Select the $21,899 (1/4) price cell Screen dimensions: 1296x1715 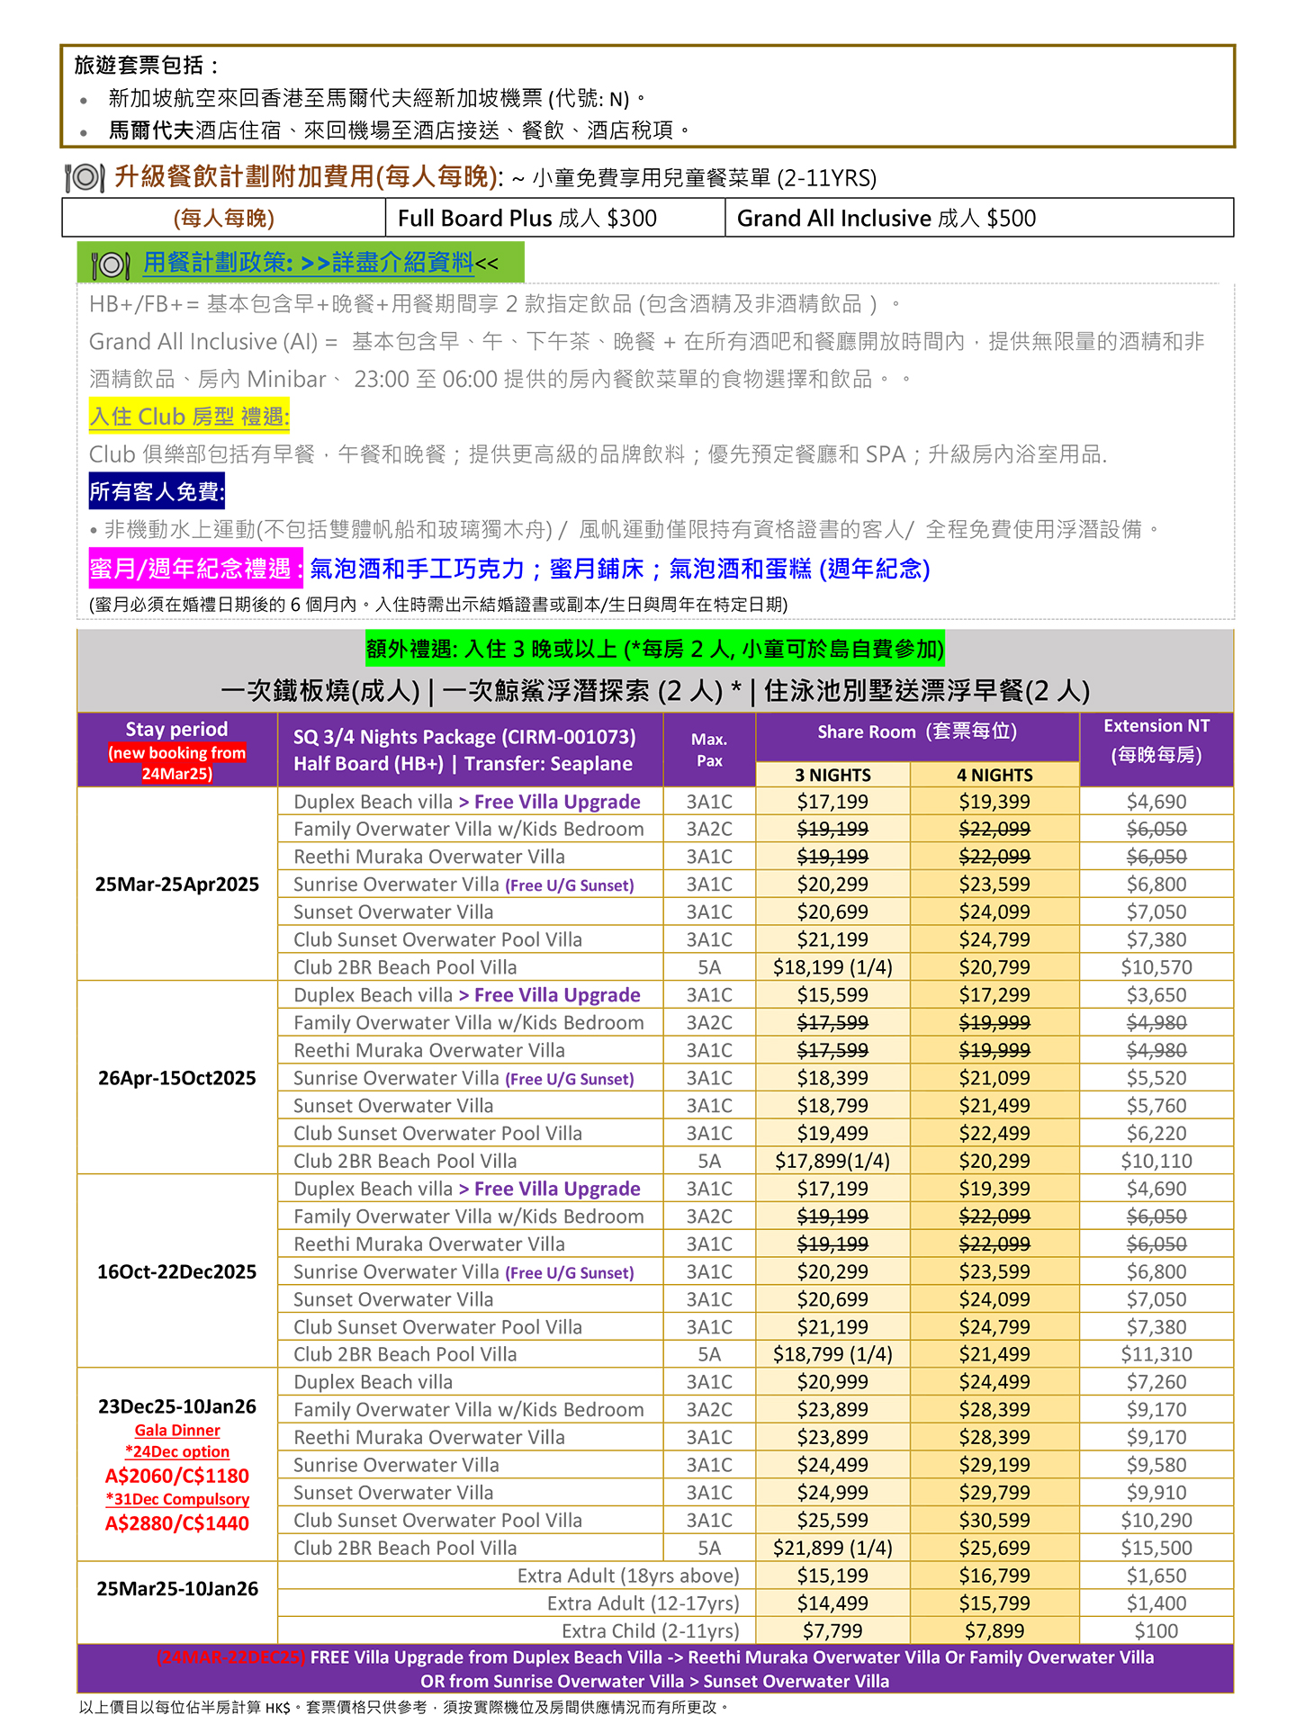(832, 1548)
